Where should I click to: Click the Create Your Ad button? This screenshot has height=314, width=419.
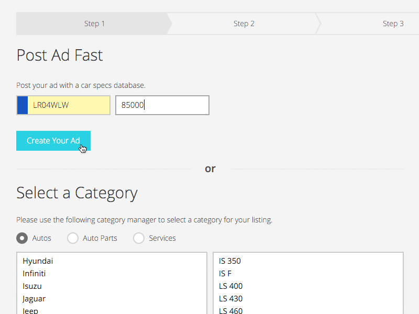tap(53, 141)
